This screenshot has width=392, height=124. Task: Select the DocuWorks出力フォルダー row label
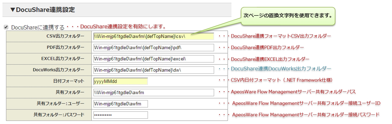click(x=59, y=70)
